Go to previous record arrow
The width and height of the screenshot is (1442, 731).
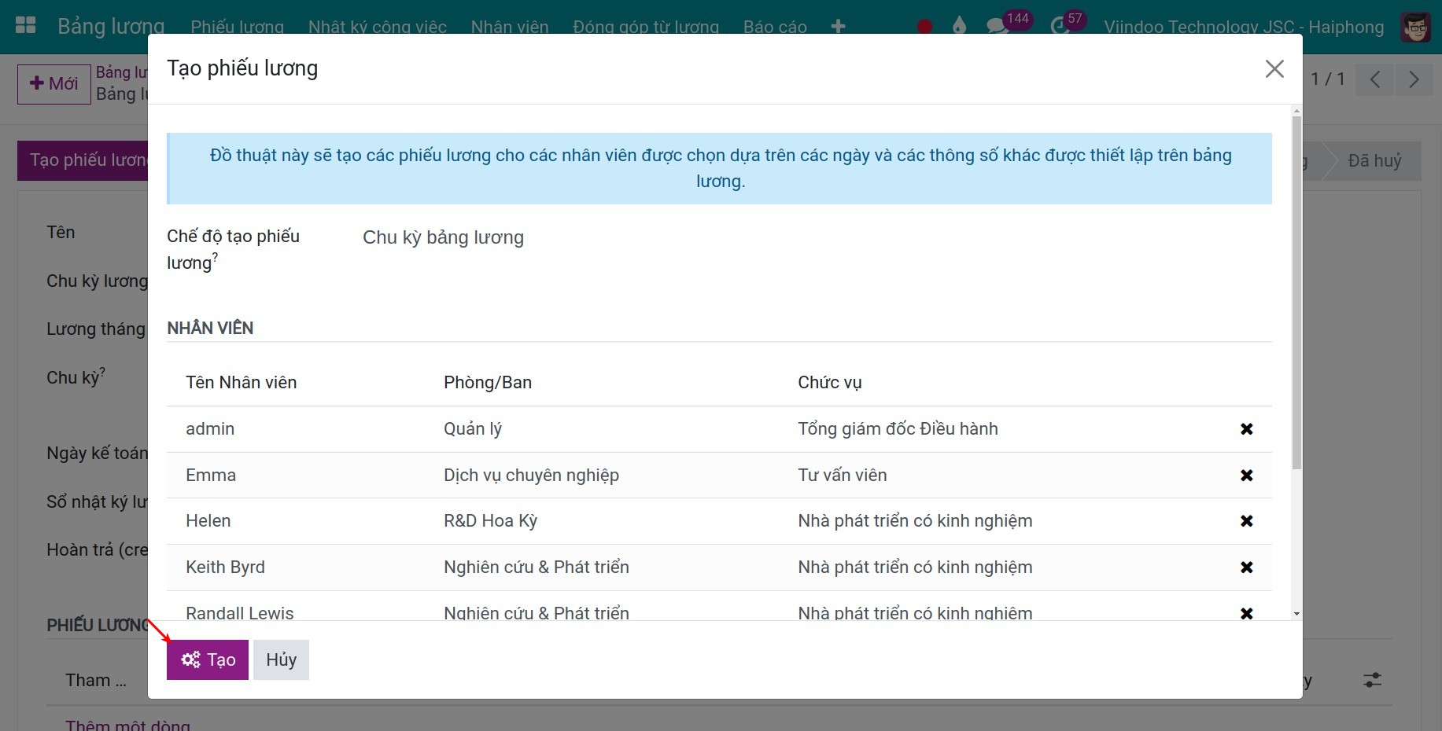pos(1375,79)
